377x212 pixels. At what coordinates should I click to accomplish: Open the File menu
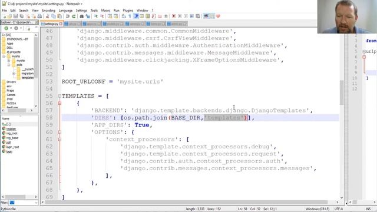4,11
